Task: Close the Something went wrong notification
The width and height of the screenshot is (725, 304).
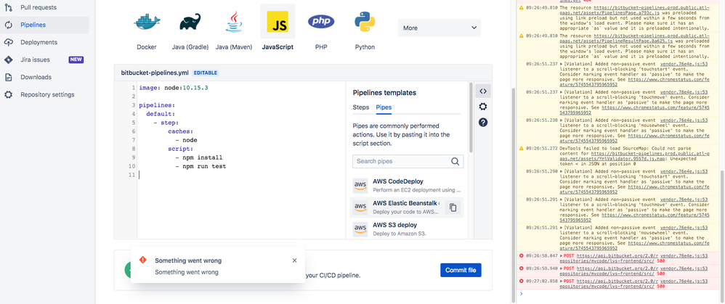Action: [x=294, y=260]
